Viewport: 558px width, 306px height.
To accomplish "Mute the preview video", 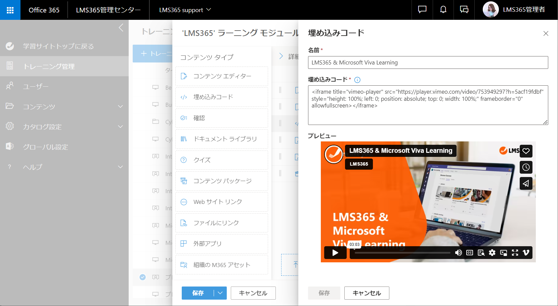I will (458, 253).
